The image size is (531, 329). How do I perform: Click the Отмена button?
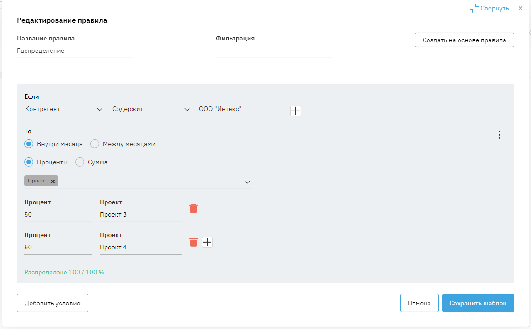pyautogui.click(x=419, y=303)
